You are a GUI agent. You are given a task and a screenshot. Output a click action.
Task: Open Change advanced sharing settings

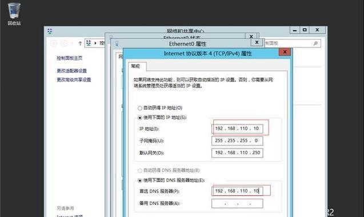tap(74, 80)
